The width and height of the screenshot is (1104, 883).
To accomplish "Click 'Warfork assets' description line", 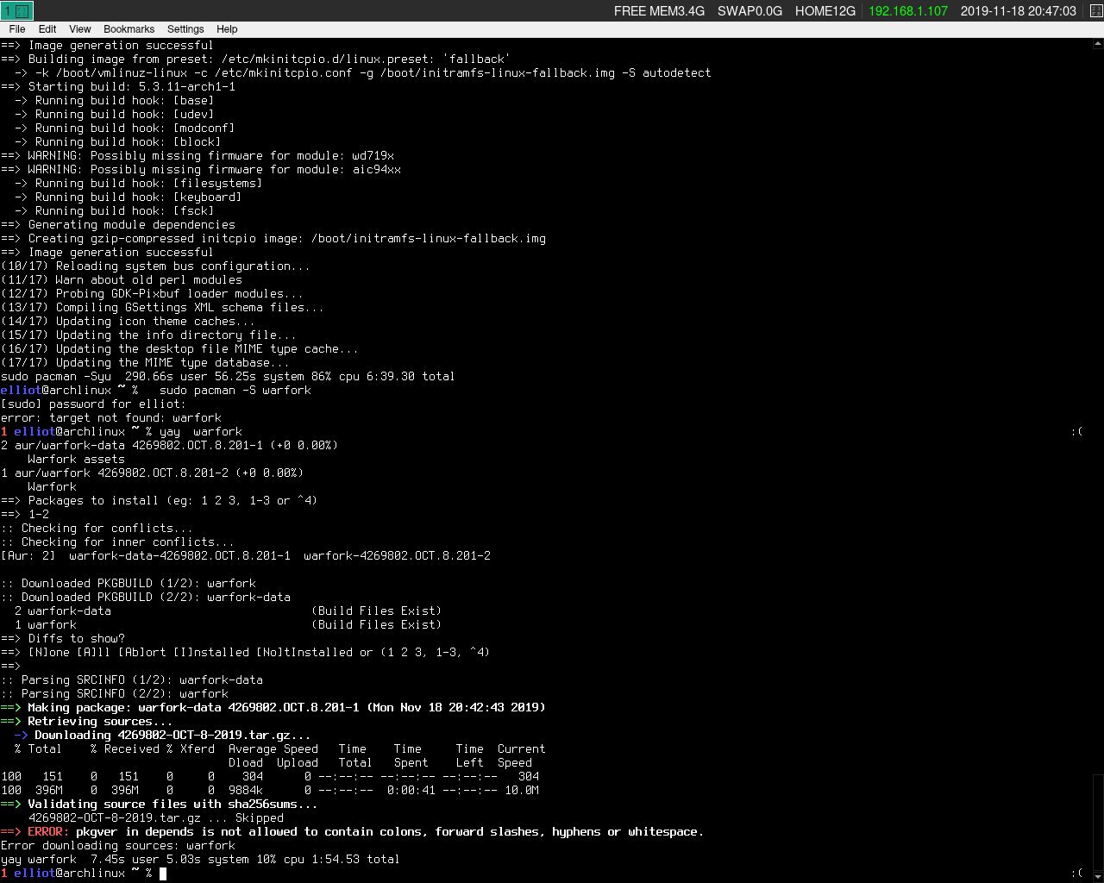I will tap(76, 459).
